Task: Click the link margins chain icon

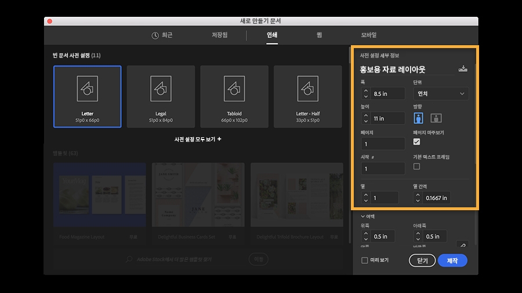Action: (x=463, y=245)
